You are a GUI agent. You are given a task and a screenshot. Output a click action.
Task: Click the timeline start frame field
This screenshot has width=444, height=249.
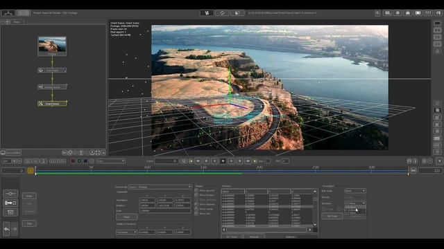pos(13,171)
